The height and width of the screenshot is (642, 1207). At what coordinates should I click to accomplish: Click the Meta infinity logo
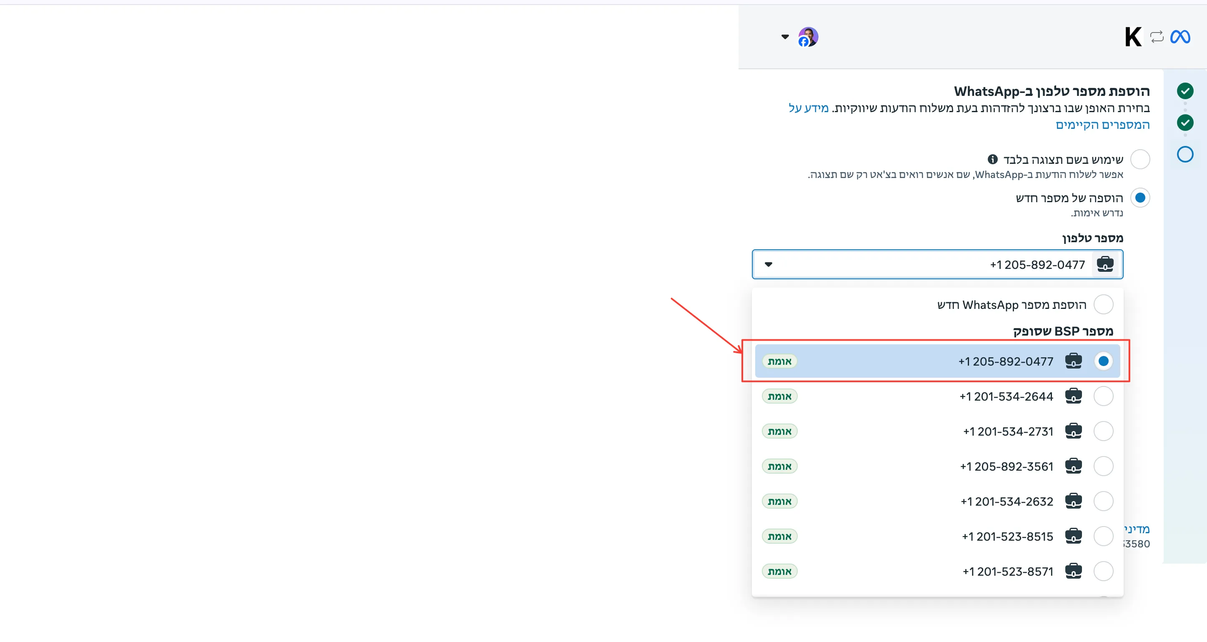(1180, 37)
